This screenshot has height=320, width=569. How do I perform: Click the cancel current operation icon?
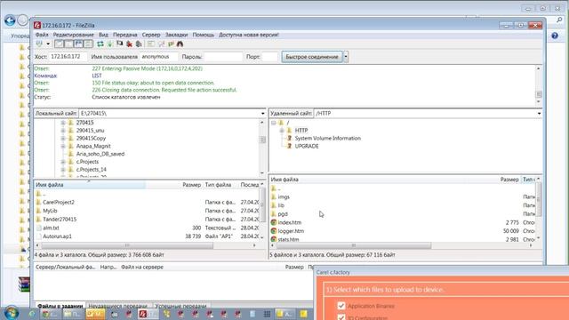[119, 44]
